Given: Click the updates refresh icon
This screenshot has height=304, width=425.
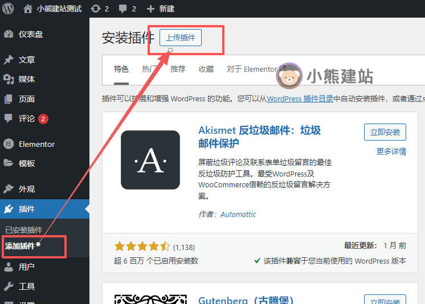Looking at the screenshot, I should point(95,9).
